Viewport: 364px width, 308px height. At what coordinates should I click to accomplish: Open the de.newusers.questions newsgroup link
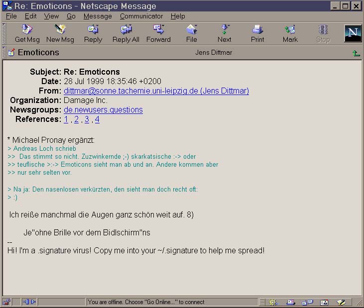point(103,109)
